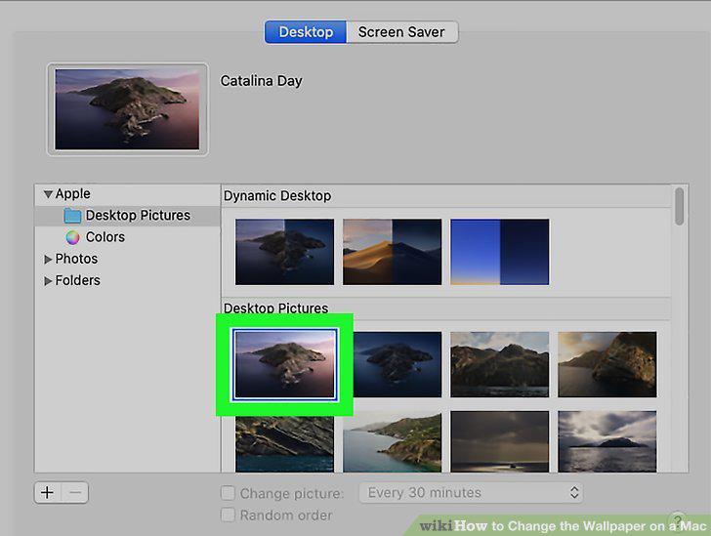This screenshot has width=711, height=536.
Task: Select the rocky mountain coastline thumbnail
Action: click(x=500, y=364)
